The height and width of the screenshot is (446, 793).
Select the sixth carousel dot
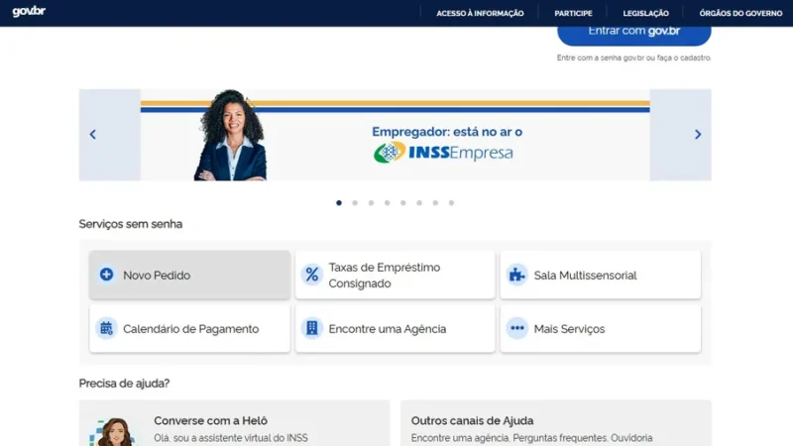tap(419, 203)
